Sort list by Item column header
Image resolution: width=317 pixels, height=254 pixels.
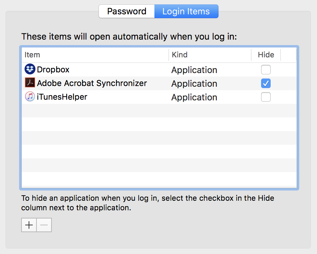tap(32, 55)
